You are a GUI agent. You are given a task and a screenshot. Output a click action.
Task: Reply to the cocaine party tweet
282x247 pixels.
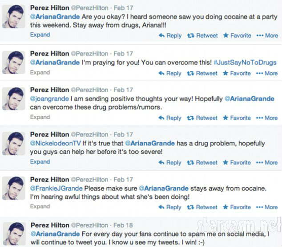[x=170, y=35]
